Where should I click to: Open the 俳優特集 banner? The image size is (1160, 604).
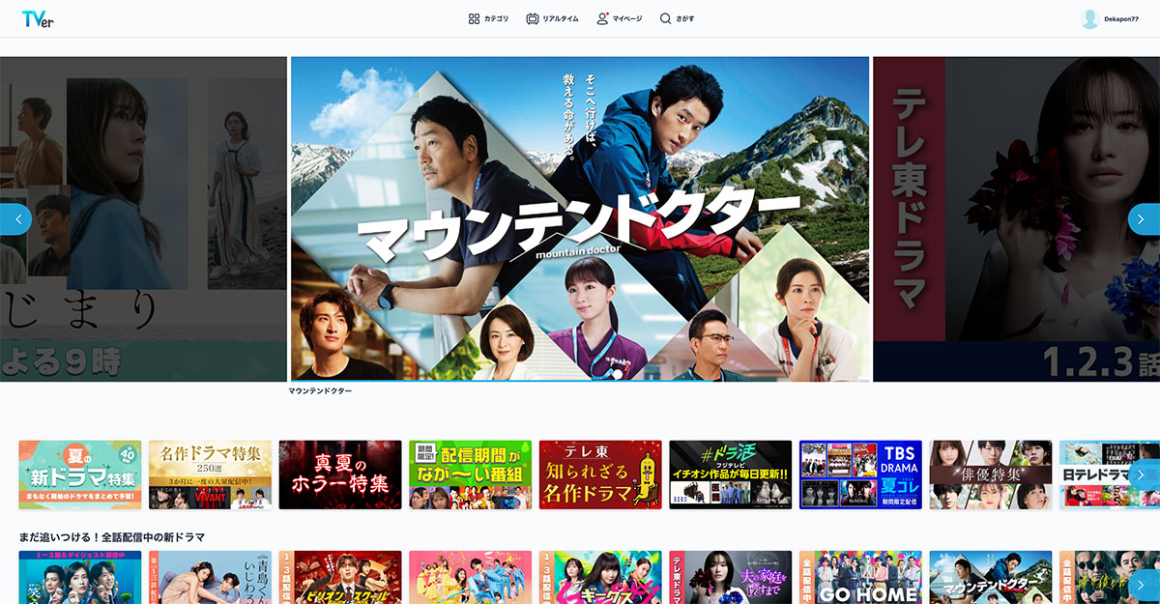tap(990, 475)
